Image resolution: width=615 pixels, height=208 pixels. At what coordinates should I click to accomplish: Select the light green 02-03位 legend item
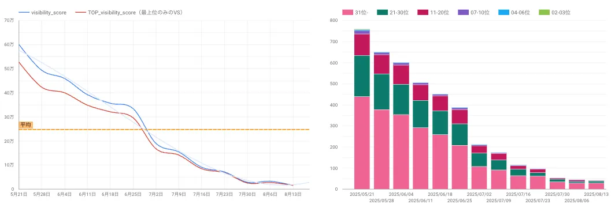[x=555, y=13]
